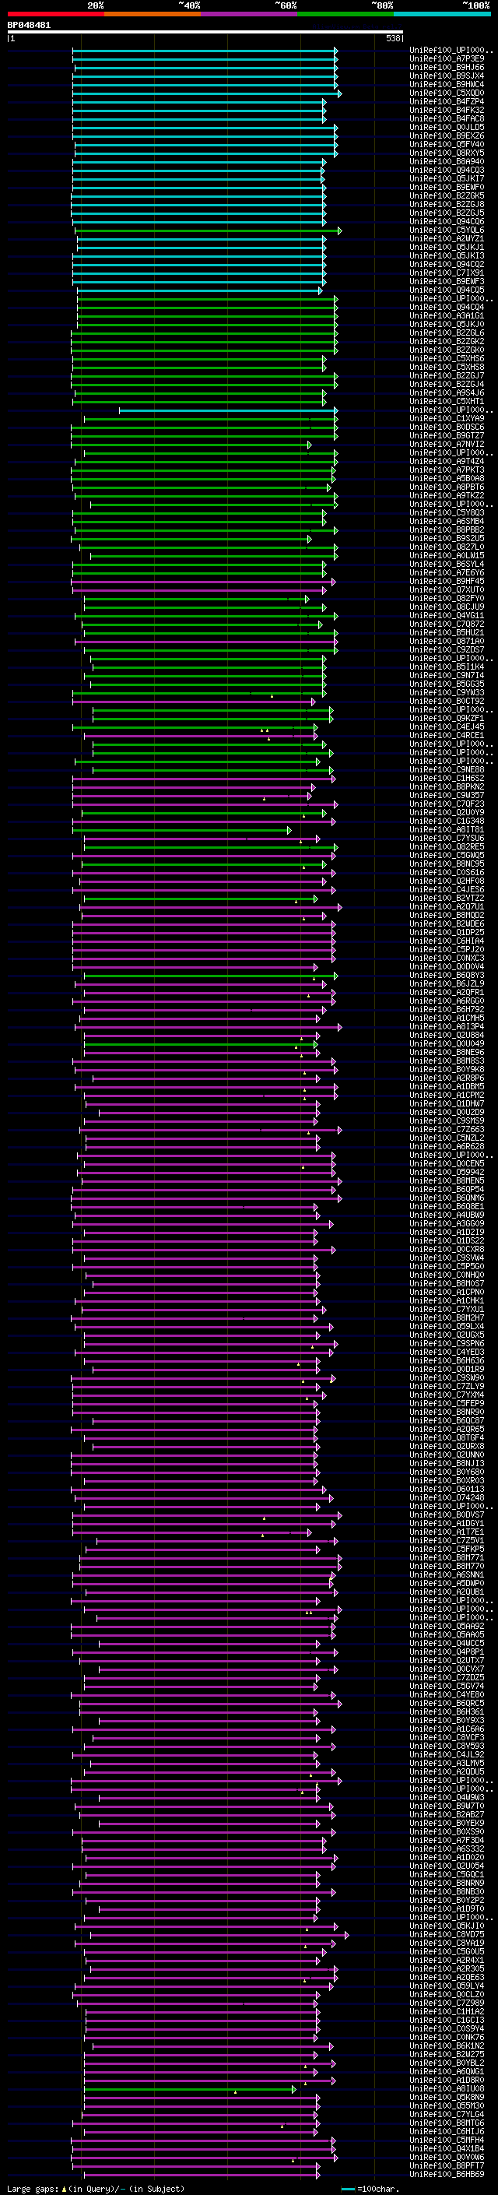Screen dimensions: 498x2195
Task: Select the BP048481 query name label
Action: 29,26
